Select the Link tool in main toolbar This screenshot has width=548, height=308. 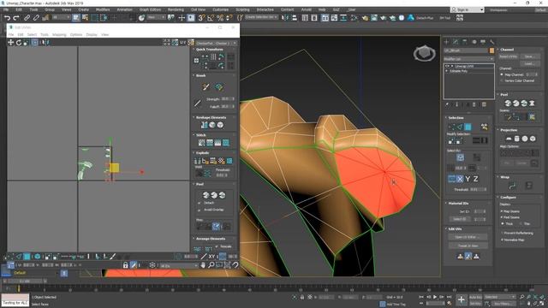[27, 17]
